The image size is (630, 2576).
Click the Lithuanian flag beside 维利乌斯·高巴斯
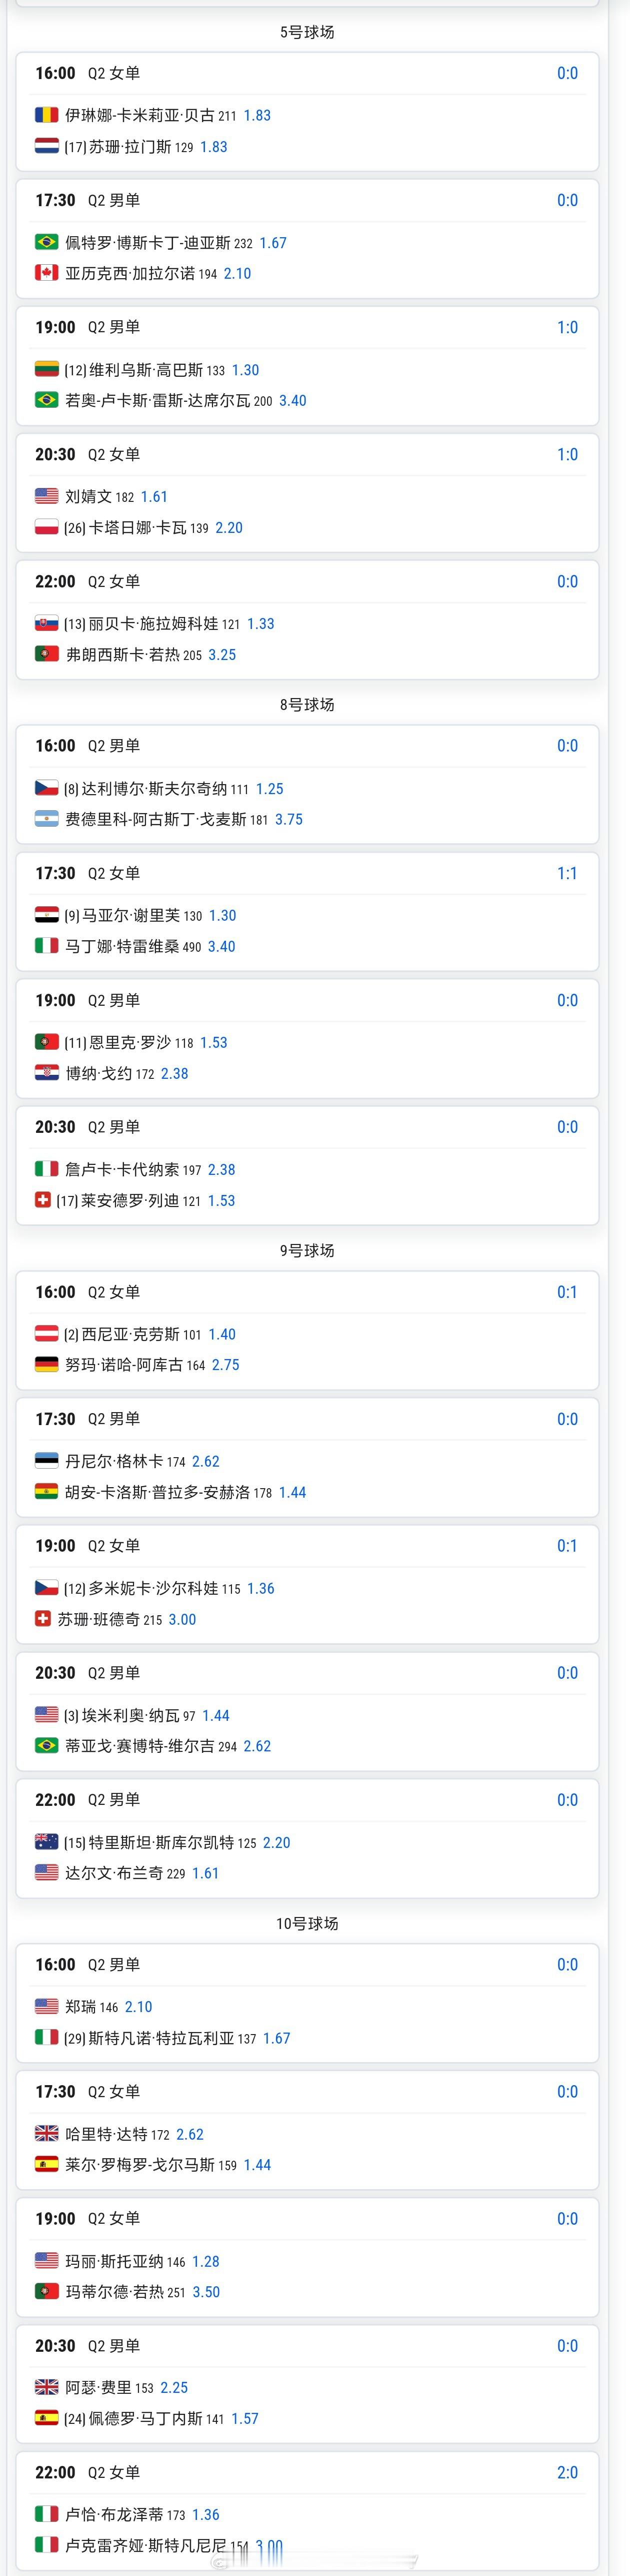(x=46, y=370)
